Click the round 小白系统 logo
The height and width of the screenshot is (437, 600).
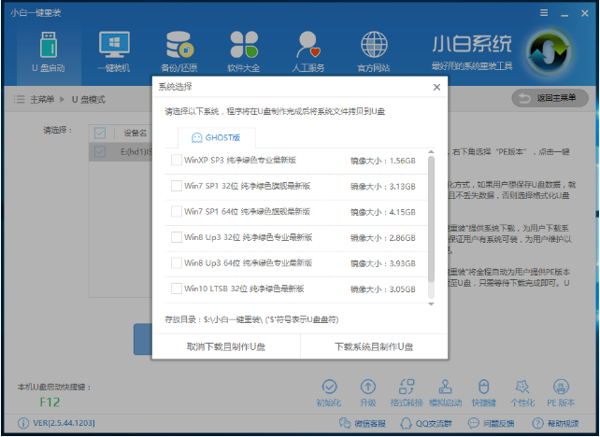(549, 51)
